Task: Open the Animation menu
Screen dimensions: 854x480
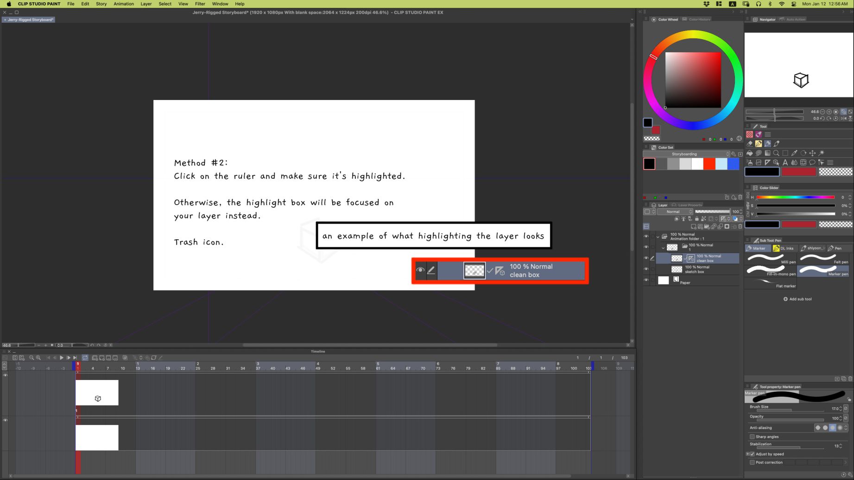Action: pos(124,4)
